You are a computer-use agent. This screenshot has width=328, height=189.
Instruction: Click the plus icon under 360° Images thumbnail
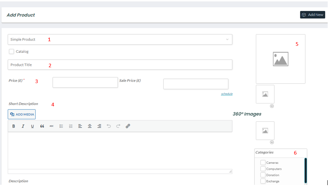(x=272, y=142)
